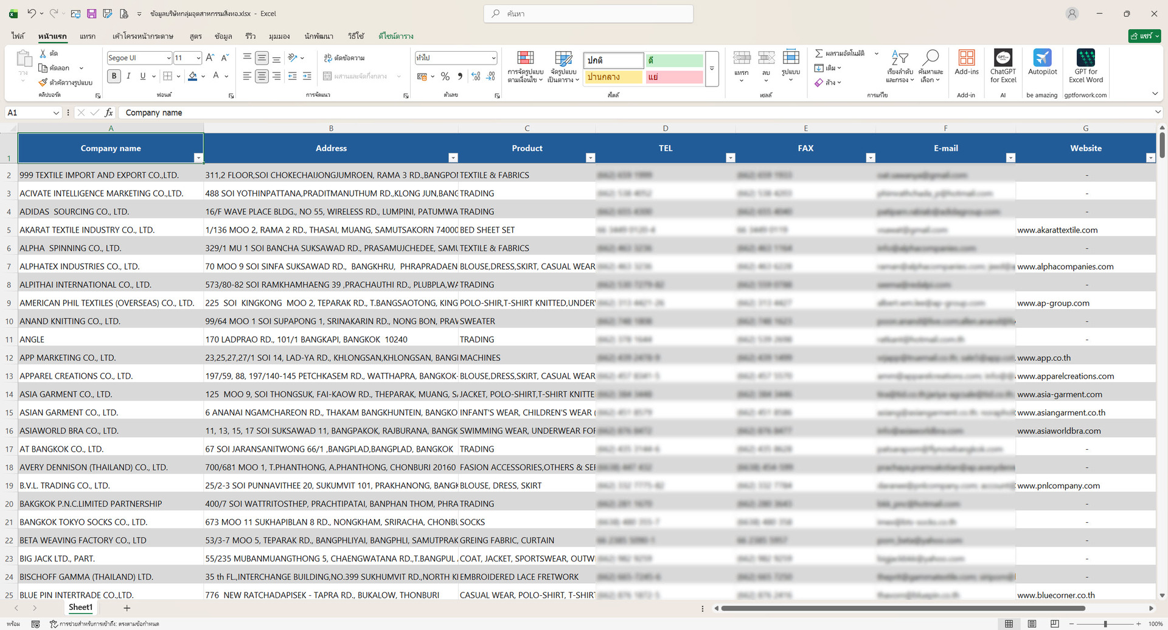Image resolution: width=1168 pixels, height=630 pixels.
Task: Open GPT for Excel Word add-in
Action: 1085,66
